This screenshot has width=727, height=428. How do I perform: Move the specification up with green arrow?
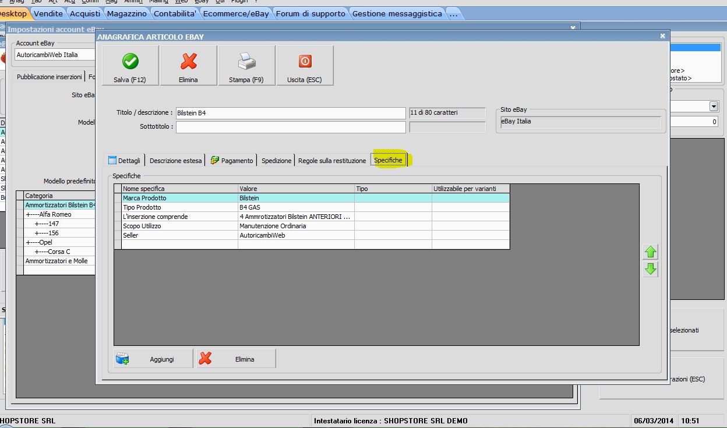[651, 252]
